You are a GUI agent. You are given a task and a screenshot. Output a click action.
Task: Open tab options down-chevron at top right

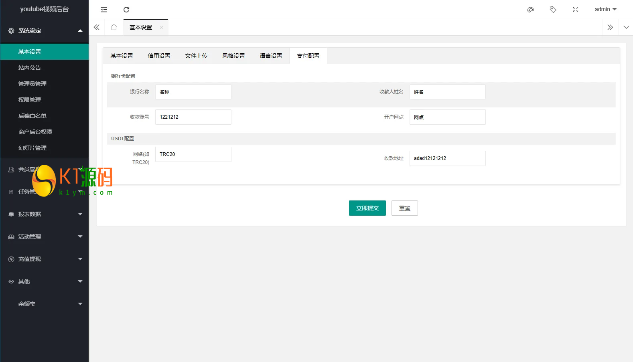626,27
